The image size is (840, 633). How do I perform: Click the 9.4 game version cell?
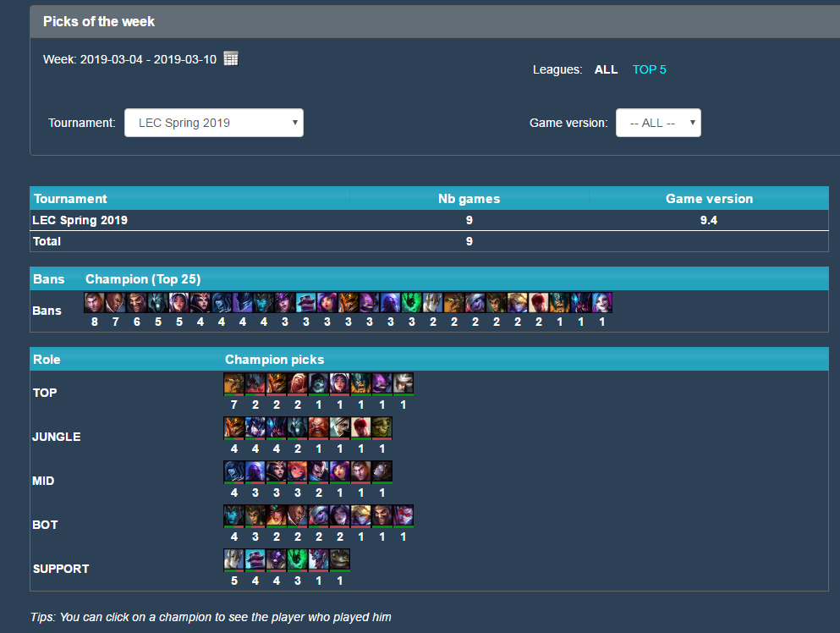pyautogui.click(x=709, y=220)
